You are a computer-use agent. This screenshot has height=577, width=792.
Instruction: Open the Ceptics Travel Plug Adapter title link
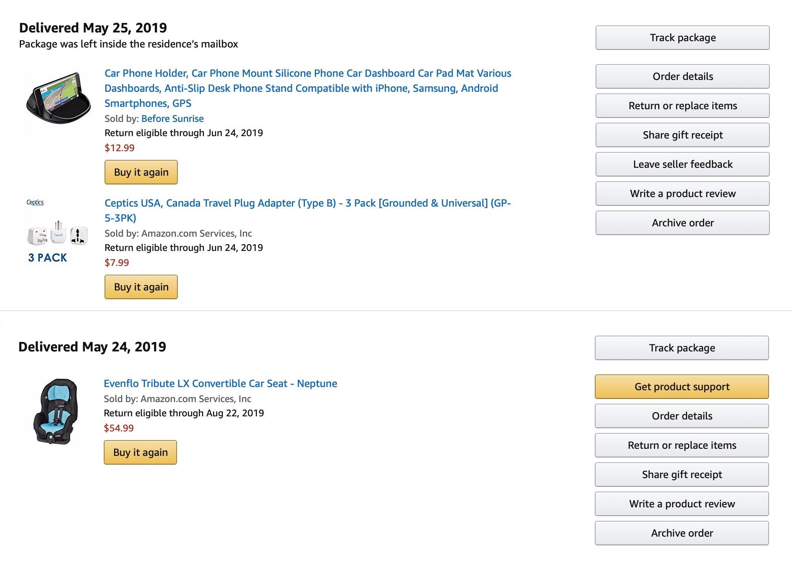click(x=308, y=210)
